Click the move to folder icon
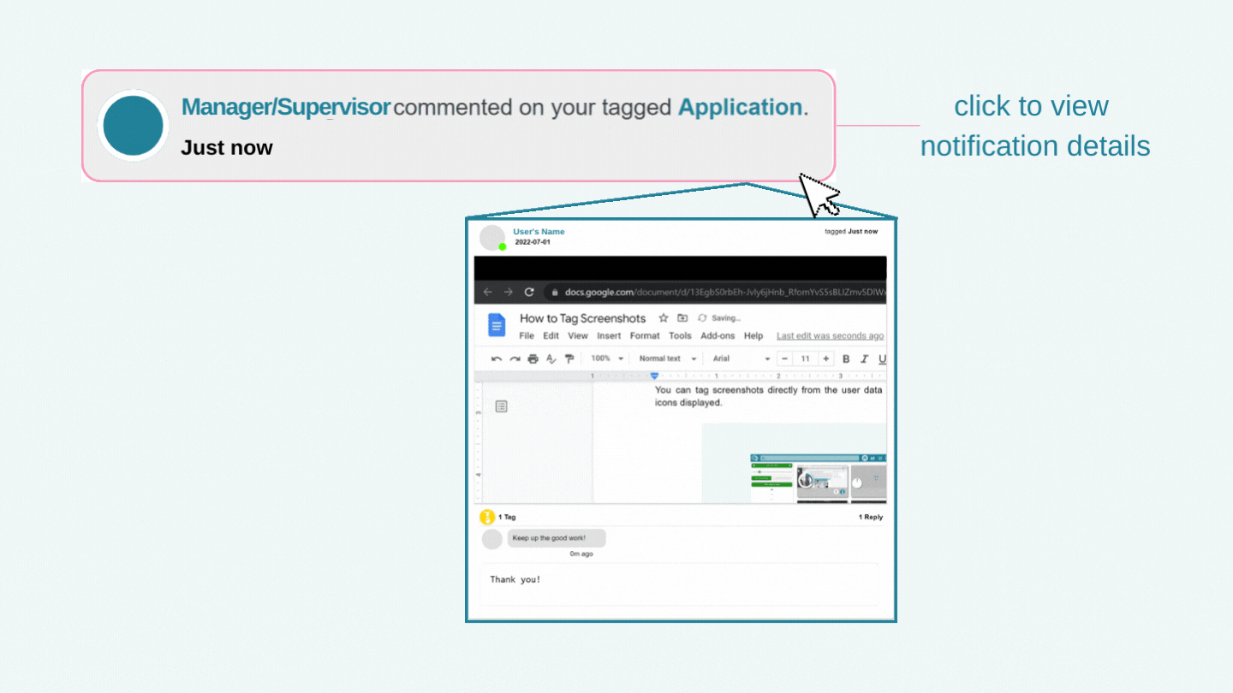The image size is (1233, 693). (x=682, y=317)
